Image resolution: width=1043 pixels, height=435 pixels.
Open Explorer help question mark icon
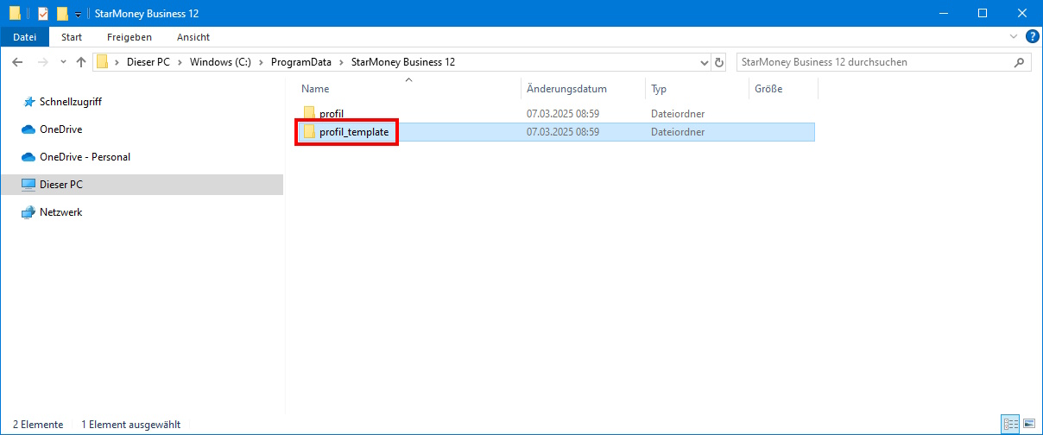coord(1032,37)
